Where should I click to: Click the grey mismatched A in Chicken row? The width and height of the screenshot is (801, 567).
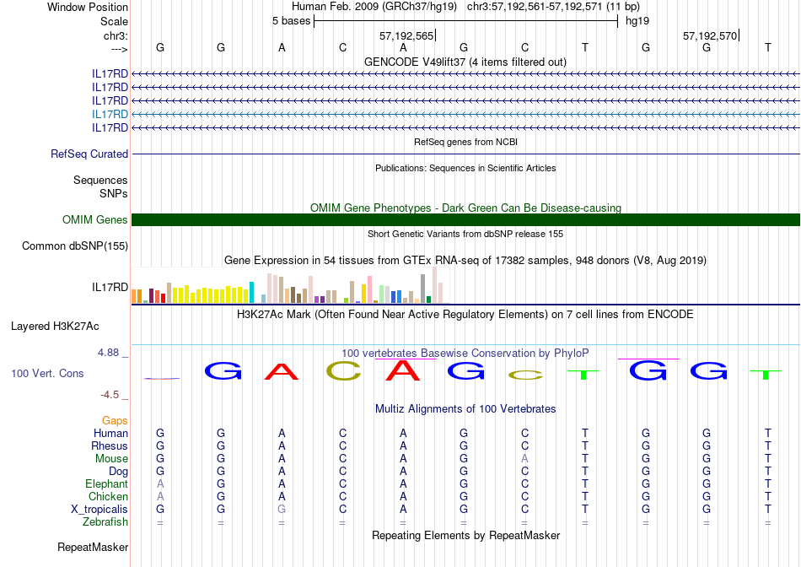click(x=160, y=496)
